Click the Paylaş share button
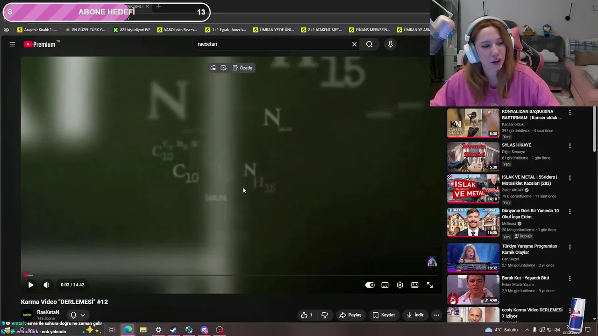Viewport: 598px width, 336px height. pos(350,315)
